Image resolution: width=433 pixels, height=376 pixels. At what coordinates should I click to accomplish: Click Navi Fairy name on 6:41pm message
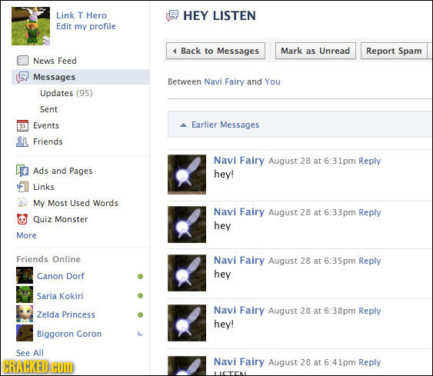tap(239, 361)
